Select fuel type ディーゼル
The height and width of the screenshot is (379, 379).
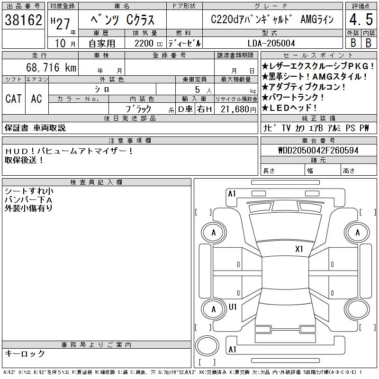tap(184, 44)
